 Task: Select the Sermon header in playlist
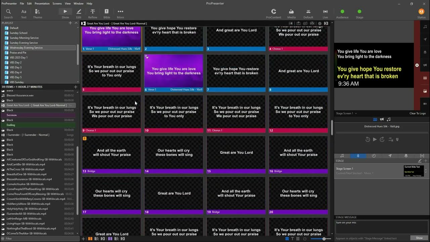click(38, 115)
